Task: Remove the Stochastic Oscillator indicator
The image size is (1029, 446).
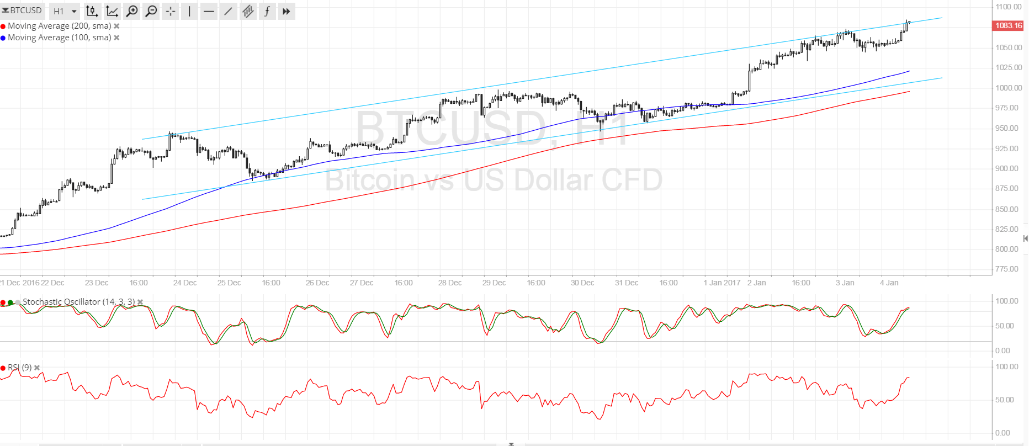Action: pos(140,302)
